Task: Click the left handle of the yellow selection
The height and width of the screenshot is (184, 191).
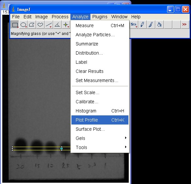Action: pos(12,148)
